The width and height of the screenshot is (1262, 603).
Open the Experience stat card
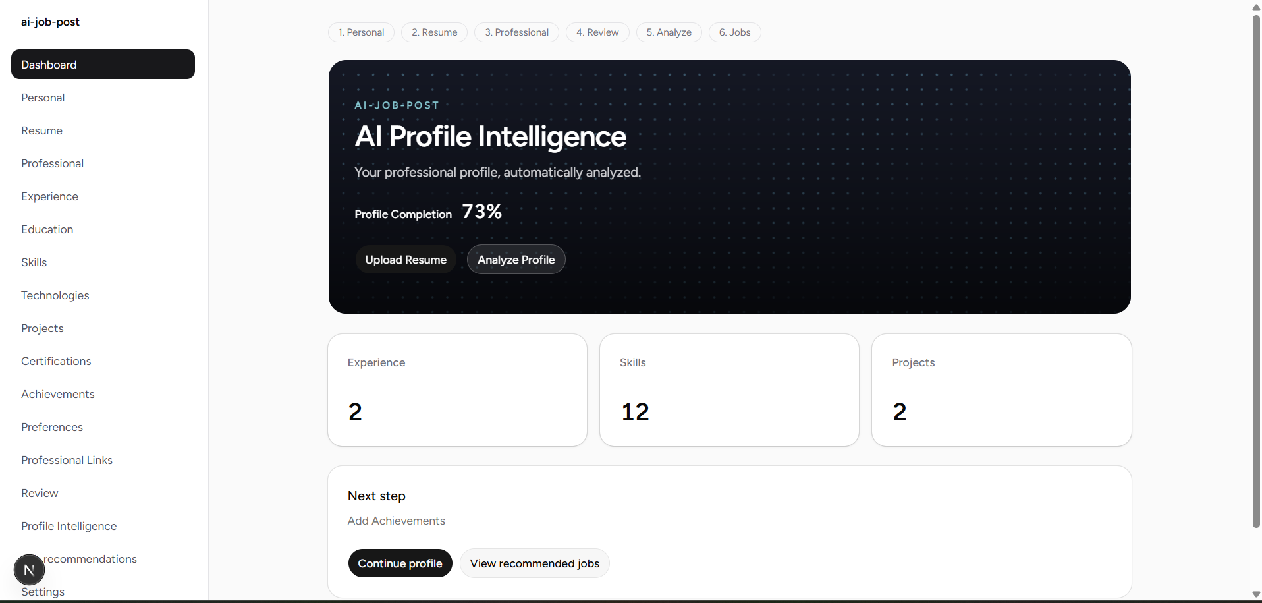pos(457,390)
